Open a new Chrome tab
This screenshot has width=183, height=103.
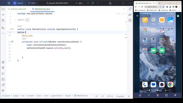click(160, 3)
